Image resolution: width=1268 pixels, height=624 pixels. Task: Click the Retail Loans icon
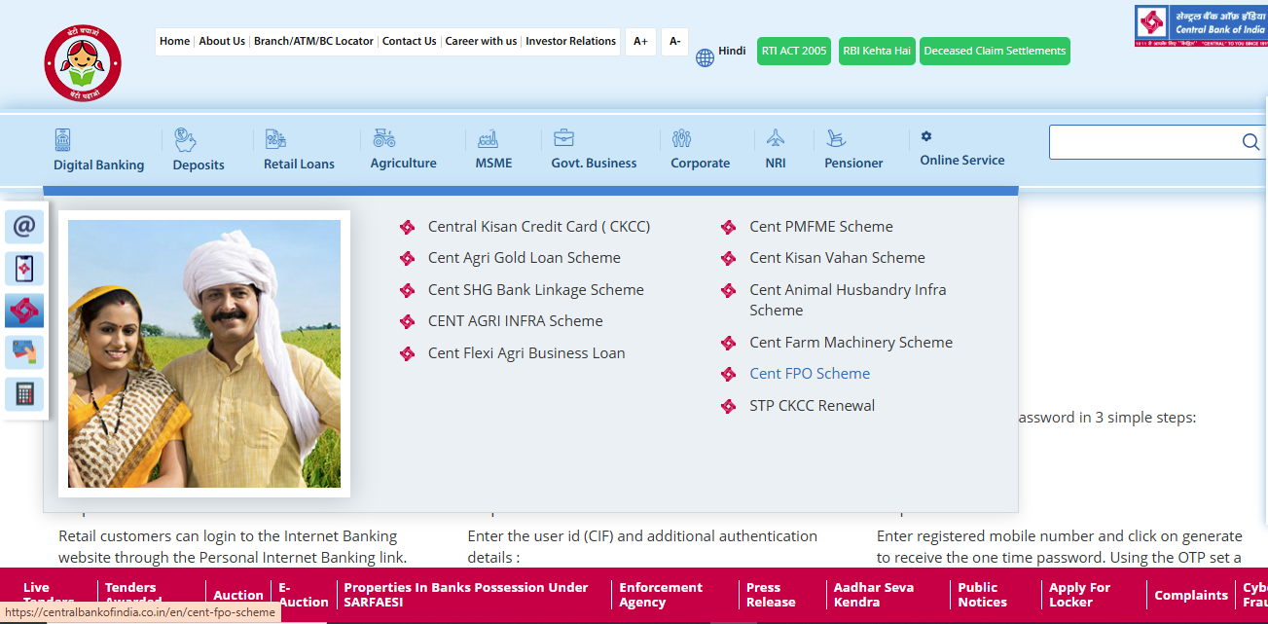[275, 139]
